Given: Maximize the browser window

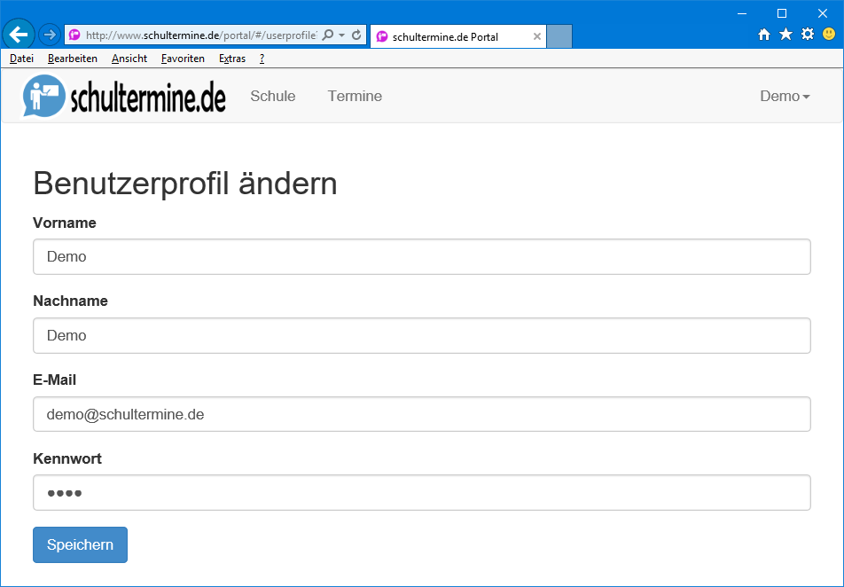Looking at the screenshot, I should tap(782, 13).
